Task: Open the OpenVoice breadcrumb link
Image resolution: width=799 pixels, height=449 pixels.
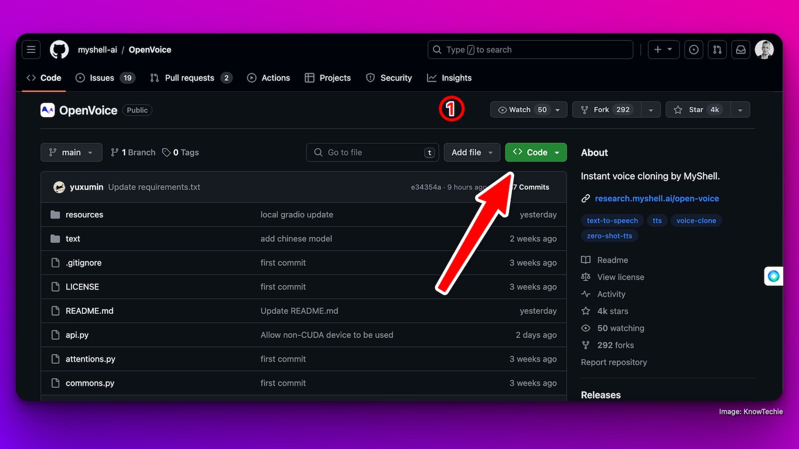Action: 150,49
